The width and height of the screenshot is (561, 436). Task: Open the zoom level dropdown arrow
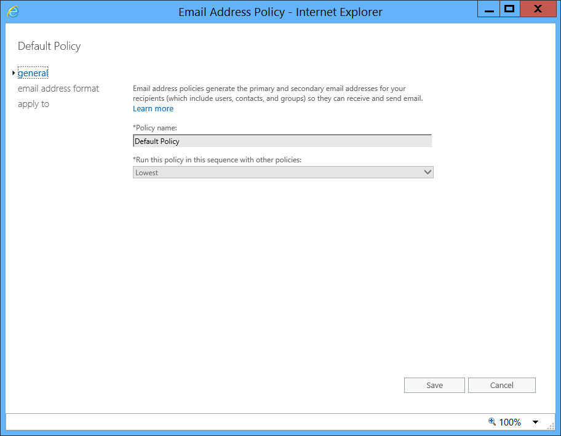pyautogui.click(x=535, y=422)
